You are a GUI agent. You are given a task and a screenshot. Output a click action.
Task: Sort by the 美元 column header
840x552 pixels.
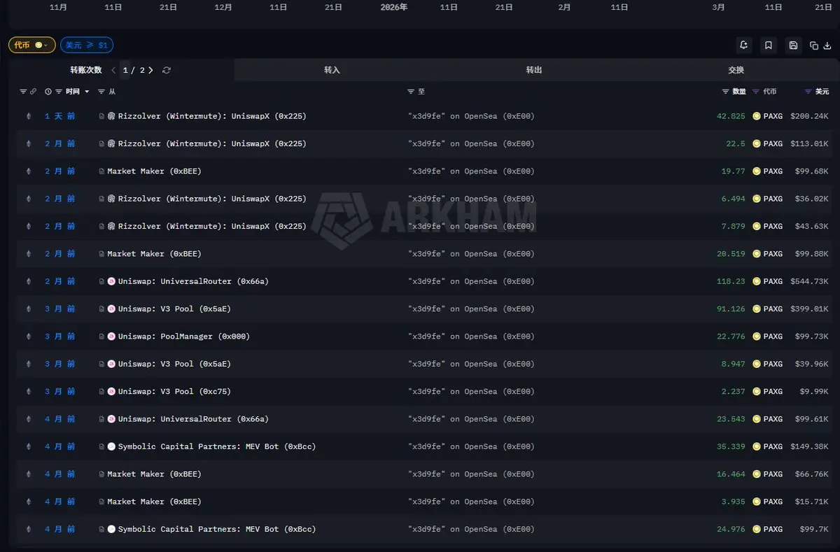[x=822, y=92]
